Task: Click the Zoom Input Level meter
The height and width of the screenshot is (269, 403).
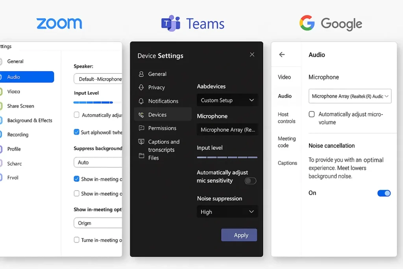Action: tap(93, 102)
